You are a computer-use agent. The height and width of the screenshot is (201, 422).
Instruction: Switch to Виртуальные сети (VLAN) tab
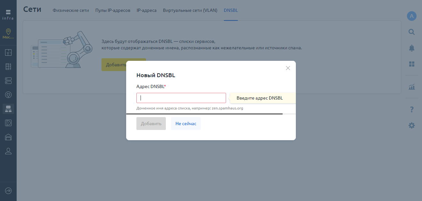pos(190,10)
